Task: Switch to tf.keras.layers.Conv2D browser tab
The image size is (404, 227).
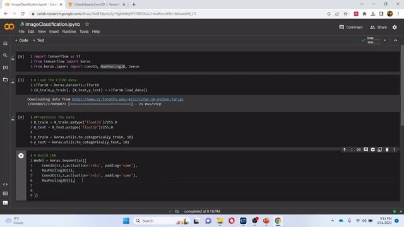Action: click(96, 4)
